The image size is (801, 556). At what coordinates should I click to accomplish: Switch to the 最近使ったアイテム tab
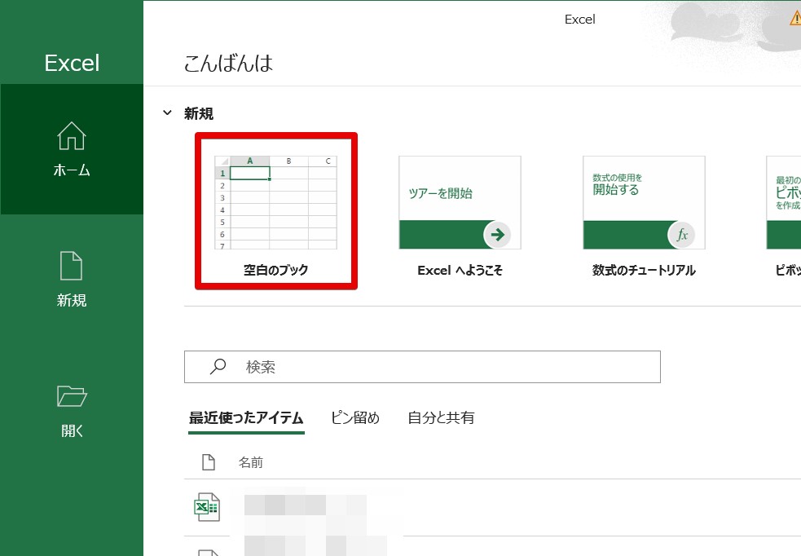[246, 418]
